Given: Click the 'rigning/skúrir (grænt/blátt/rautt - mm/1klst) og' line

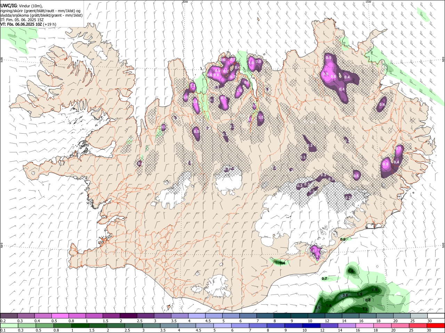Looking at the screenshot, I should (40, 10).
